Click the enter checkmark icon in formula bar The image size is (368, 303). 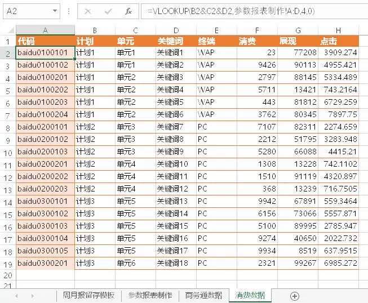pos(107,11)
